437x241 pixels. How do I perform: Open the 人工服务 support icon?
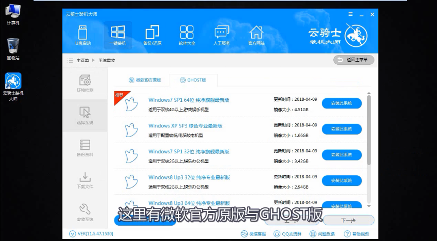222,36
